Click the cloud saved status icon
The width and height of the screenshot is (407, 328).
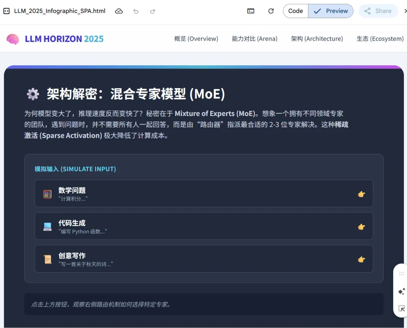[119, 11]
